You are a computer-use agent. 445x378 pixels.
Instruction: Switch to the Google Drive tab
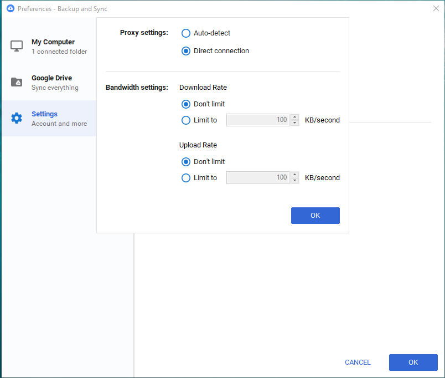(x=53, y=83)
